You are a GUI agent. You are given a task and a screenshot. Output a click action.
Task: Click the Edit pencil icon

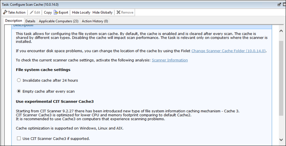(32, 12)
